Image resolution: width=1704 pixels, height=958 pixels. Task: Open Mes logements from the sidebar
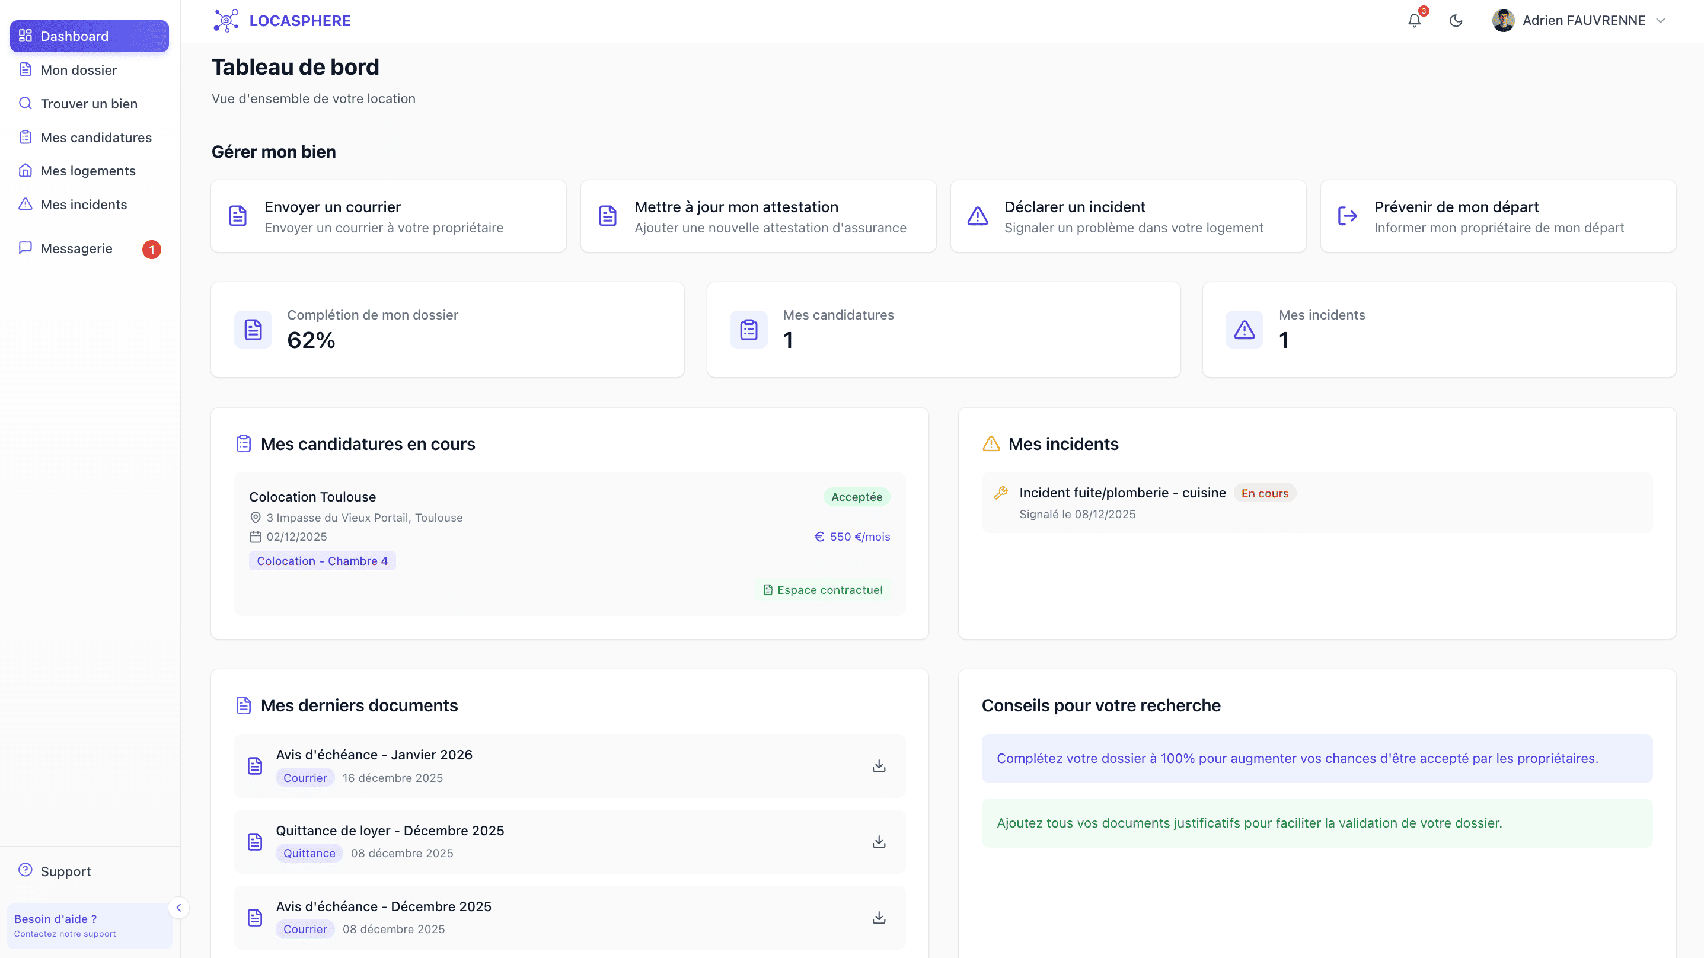[x=87, y=171]
